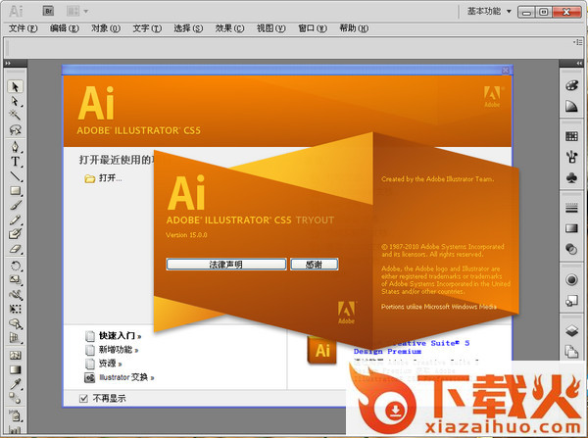The width and height of the screenshot is (588, 438).
Task: Open the 对象(O) menu
Action: tap(106, 28)
